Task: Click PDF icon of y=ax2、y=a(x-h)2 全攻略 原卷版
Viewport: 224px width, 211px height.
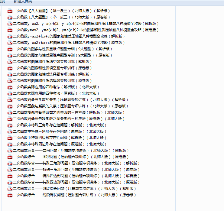Action: tap(10, 30)
